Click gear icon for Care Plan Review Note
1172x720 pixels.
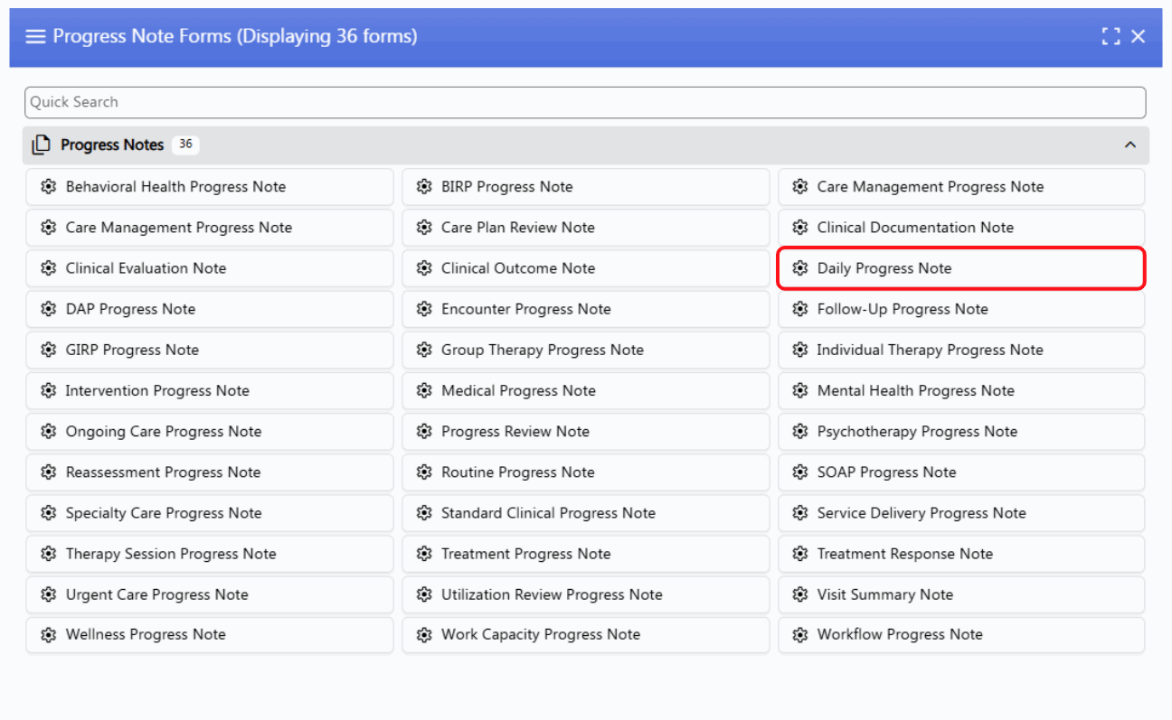424,228
